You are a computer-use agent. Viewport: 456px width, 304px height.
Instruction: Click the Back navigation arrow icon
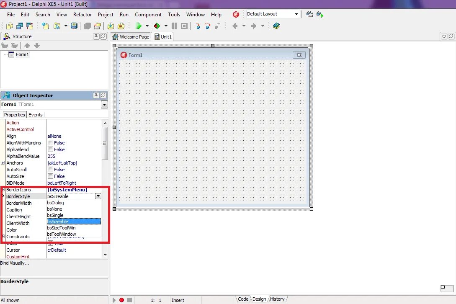coord(235,26)
